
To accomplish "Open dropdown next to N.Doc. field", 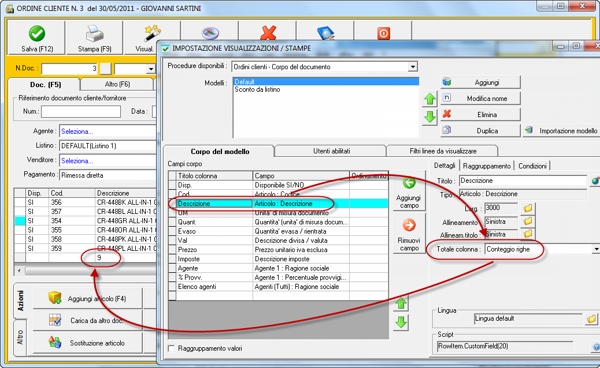I will click(x=151, y=69).
